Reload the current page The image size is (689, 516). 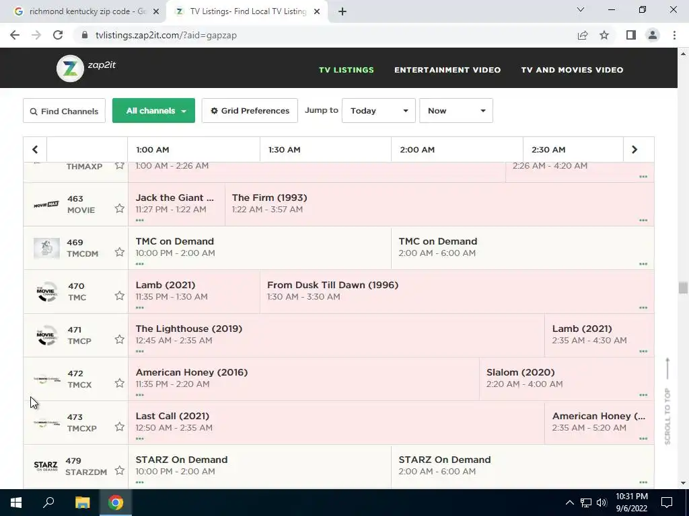coord(58,35)
